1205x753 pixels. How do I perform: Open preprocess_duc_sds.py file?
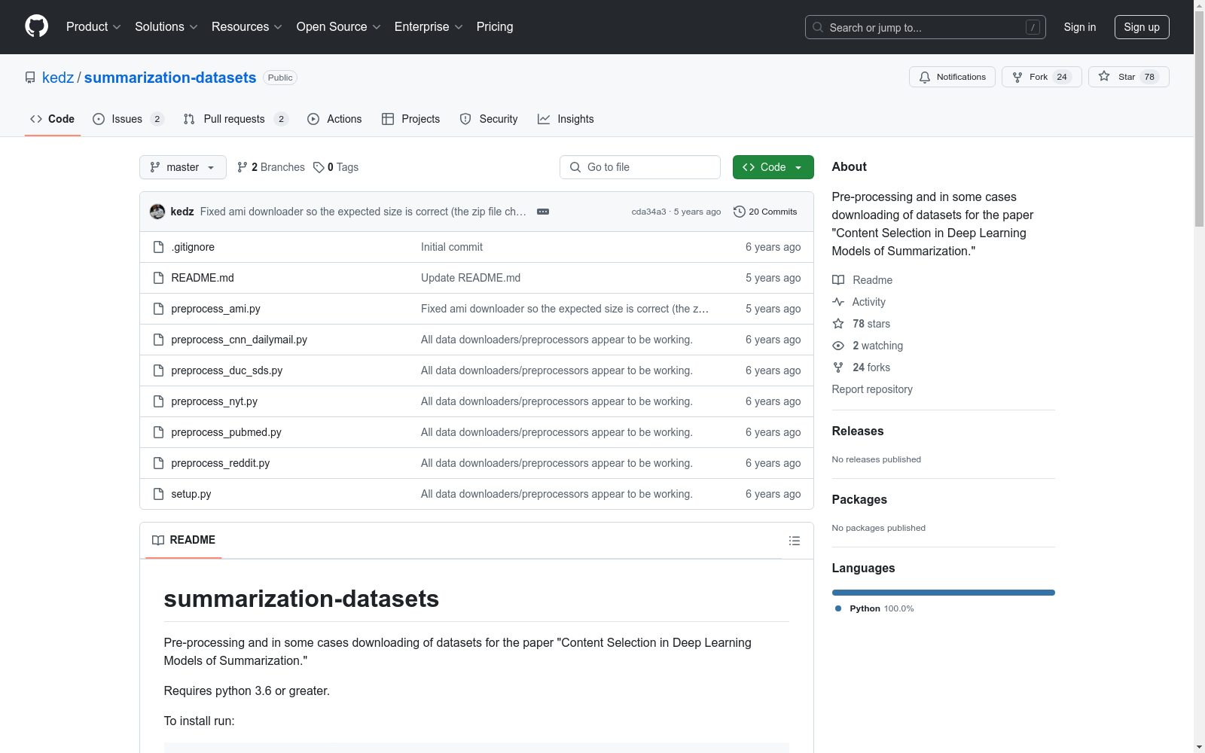(227, 370)
